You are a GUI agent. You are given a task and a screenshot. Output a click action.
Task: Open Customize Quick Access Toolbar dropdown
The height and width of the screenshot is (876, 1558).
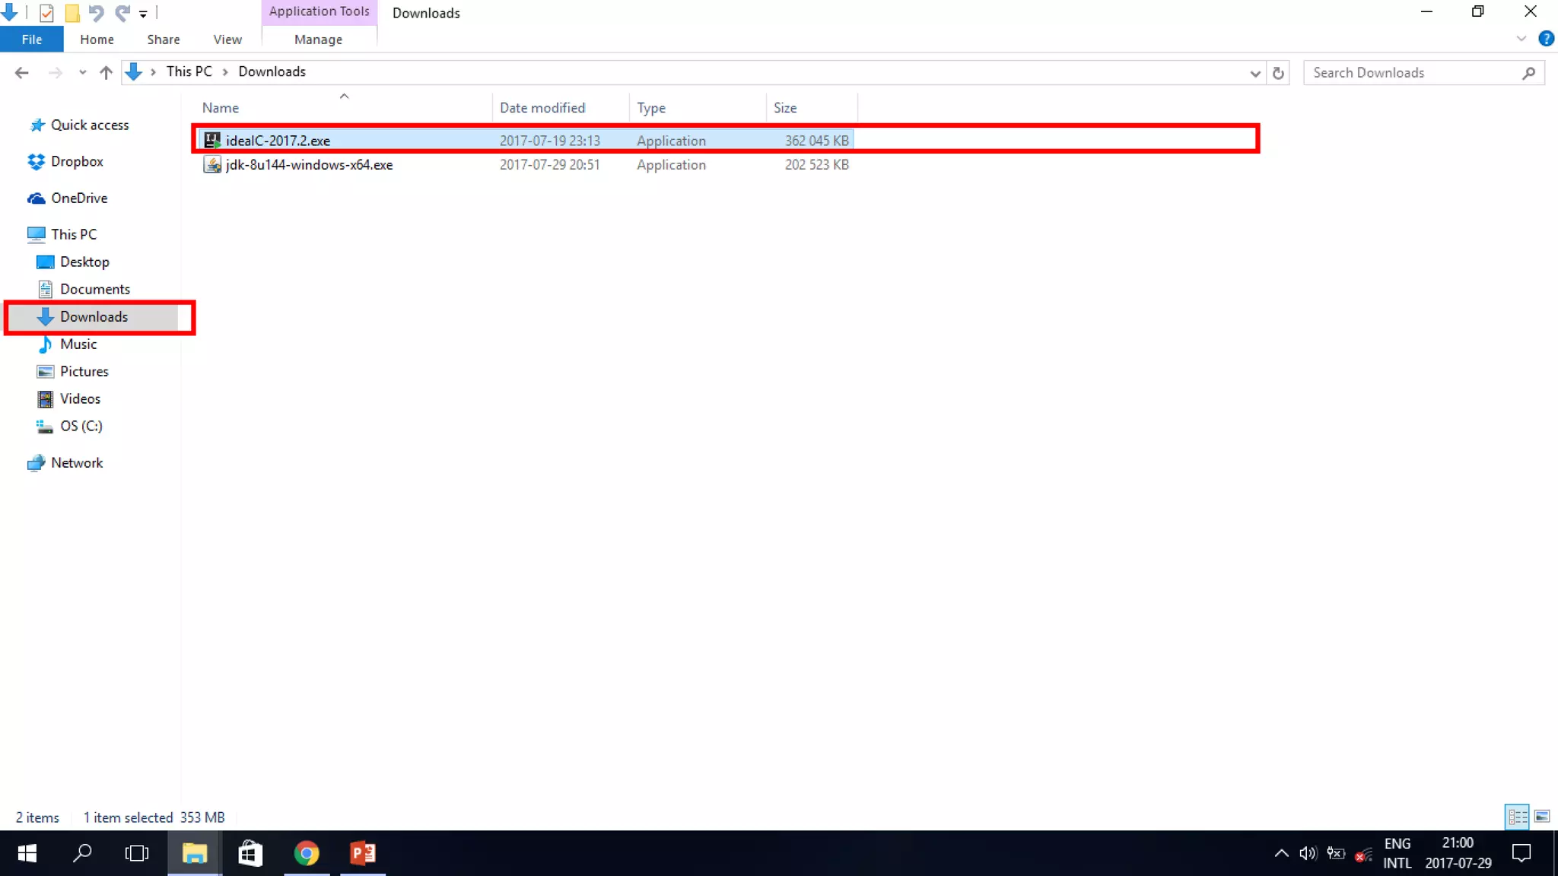pyautogui.click(x=143, y=14)
